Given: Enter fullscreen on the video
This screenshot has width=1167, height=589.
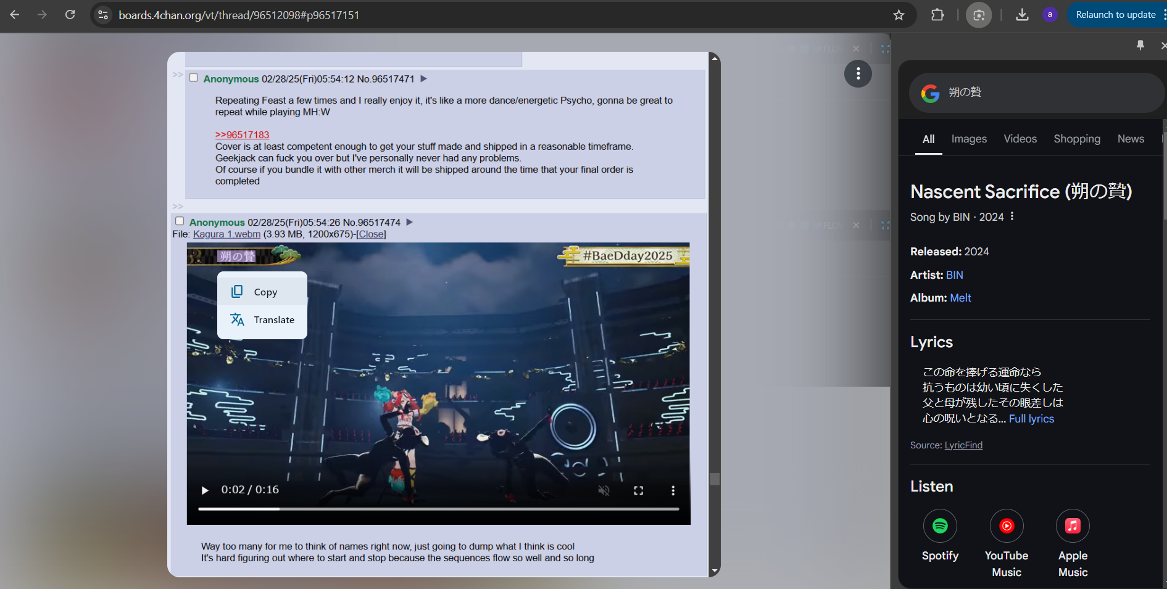Looking at the screenshot, I should point(639,490).
